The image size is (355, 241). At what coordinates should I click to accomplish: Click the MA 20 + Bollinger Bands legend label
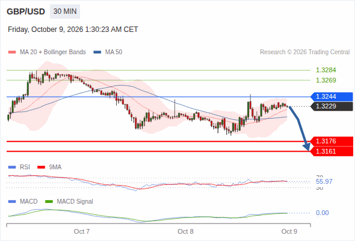click(53, 52)
